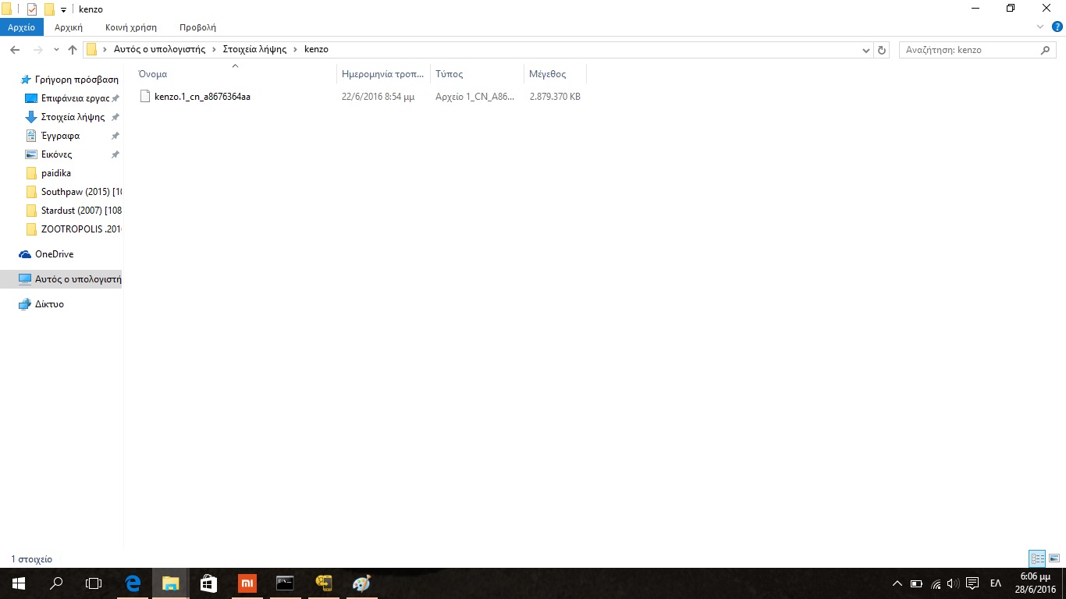The width and height of the screenshot is (1066, 599).
Task: Switch to the Προβολή ribbon tab
Action: pyautogui.click(x=197, y=27)
